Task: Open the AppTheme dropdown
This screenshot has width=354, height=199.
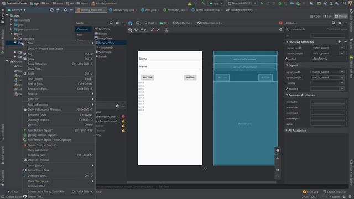Action: pyautogui.click(x=183, y=23)
